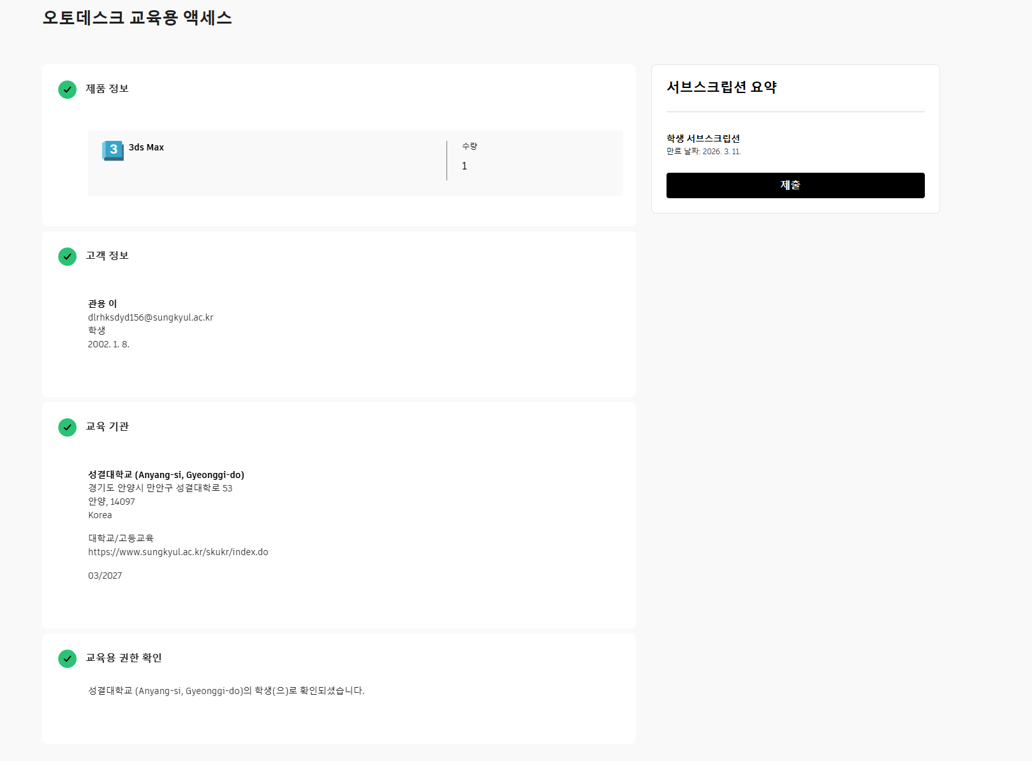Screen dimensions: 1032x761
Task: Click 성결대학교 (Anyang-si, Gyeonggi-do) bold institution name
Action: click(x=166, y=475)
